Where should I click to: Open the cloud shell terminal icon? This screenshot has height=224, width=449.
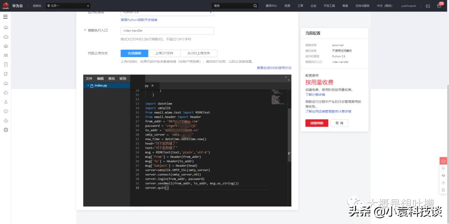pos(428,6)
